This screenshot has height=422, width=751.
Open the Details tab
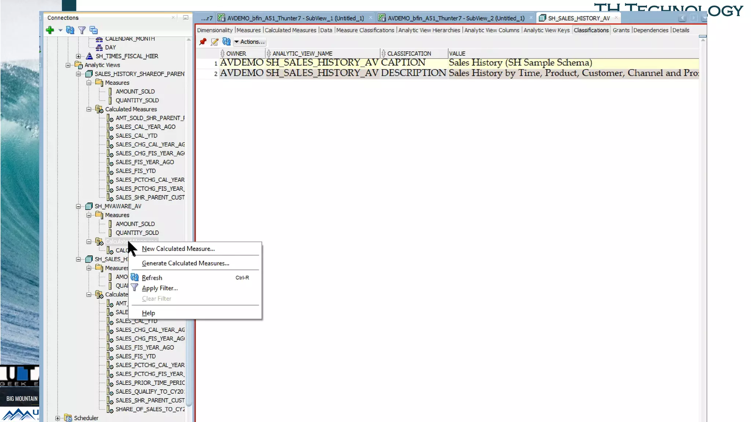point(681,30)
